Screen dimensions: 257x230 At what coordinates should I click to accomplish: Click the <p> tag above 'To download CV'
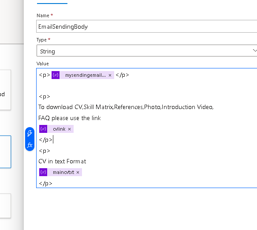pyautogui.click(x=45, y=96)
